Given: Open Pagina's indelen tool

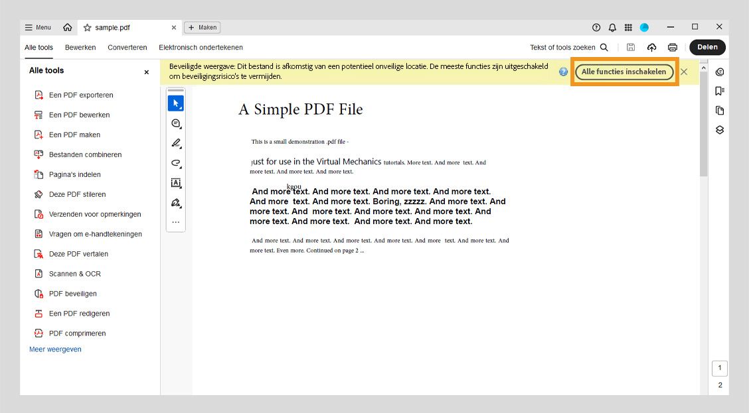Looking at the screenshot, I should (x=67, y=174).
